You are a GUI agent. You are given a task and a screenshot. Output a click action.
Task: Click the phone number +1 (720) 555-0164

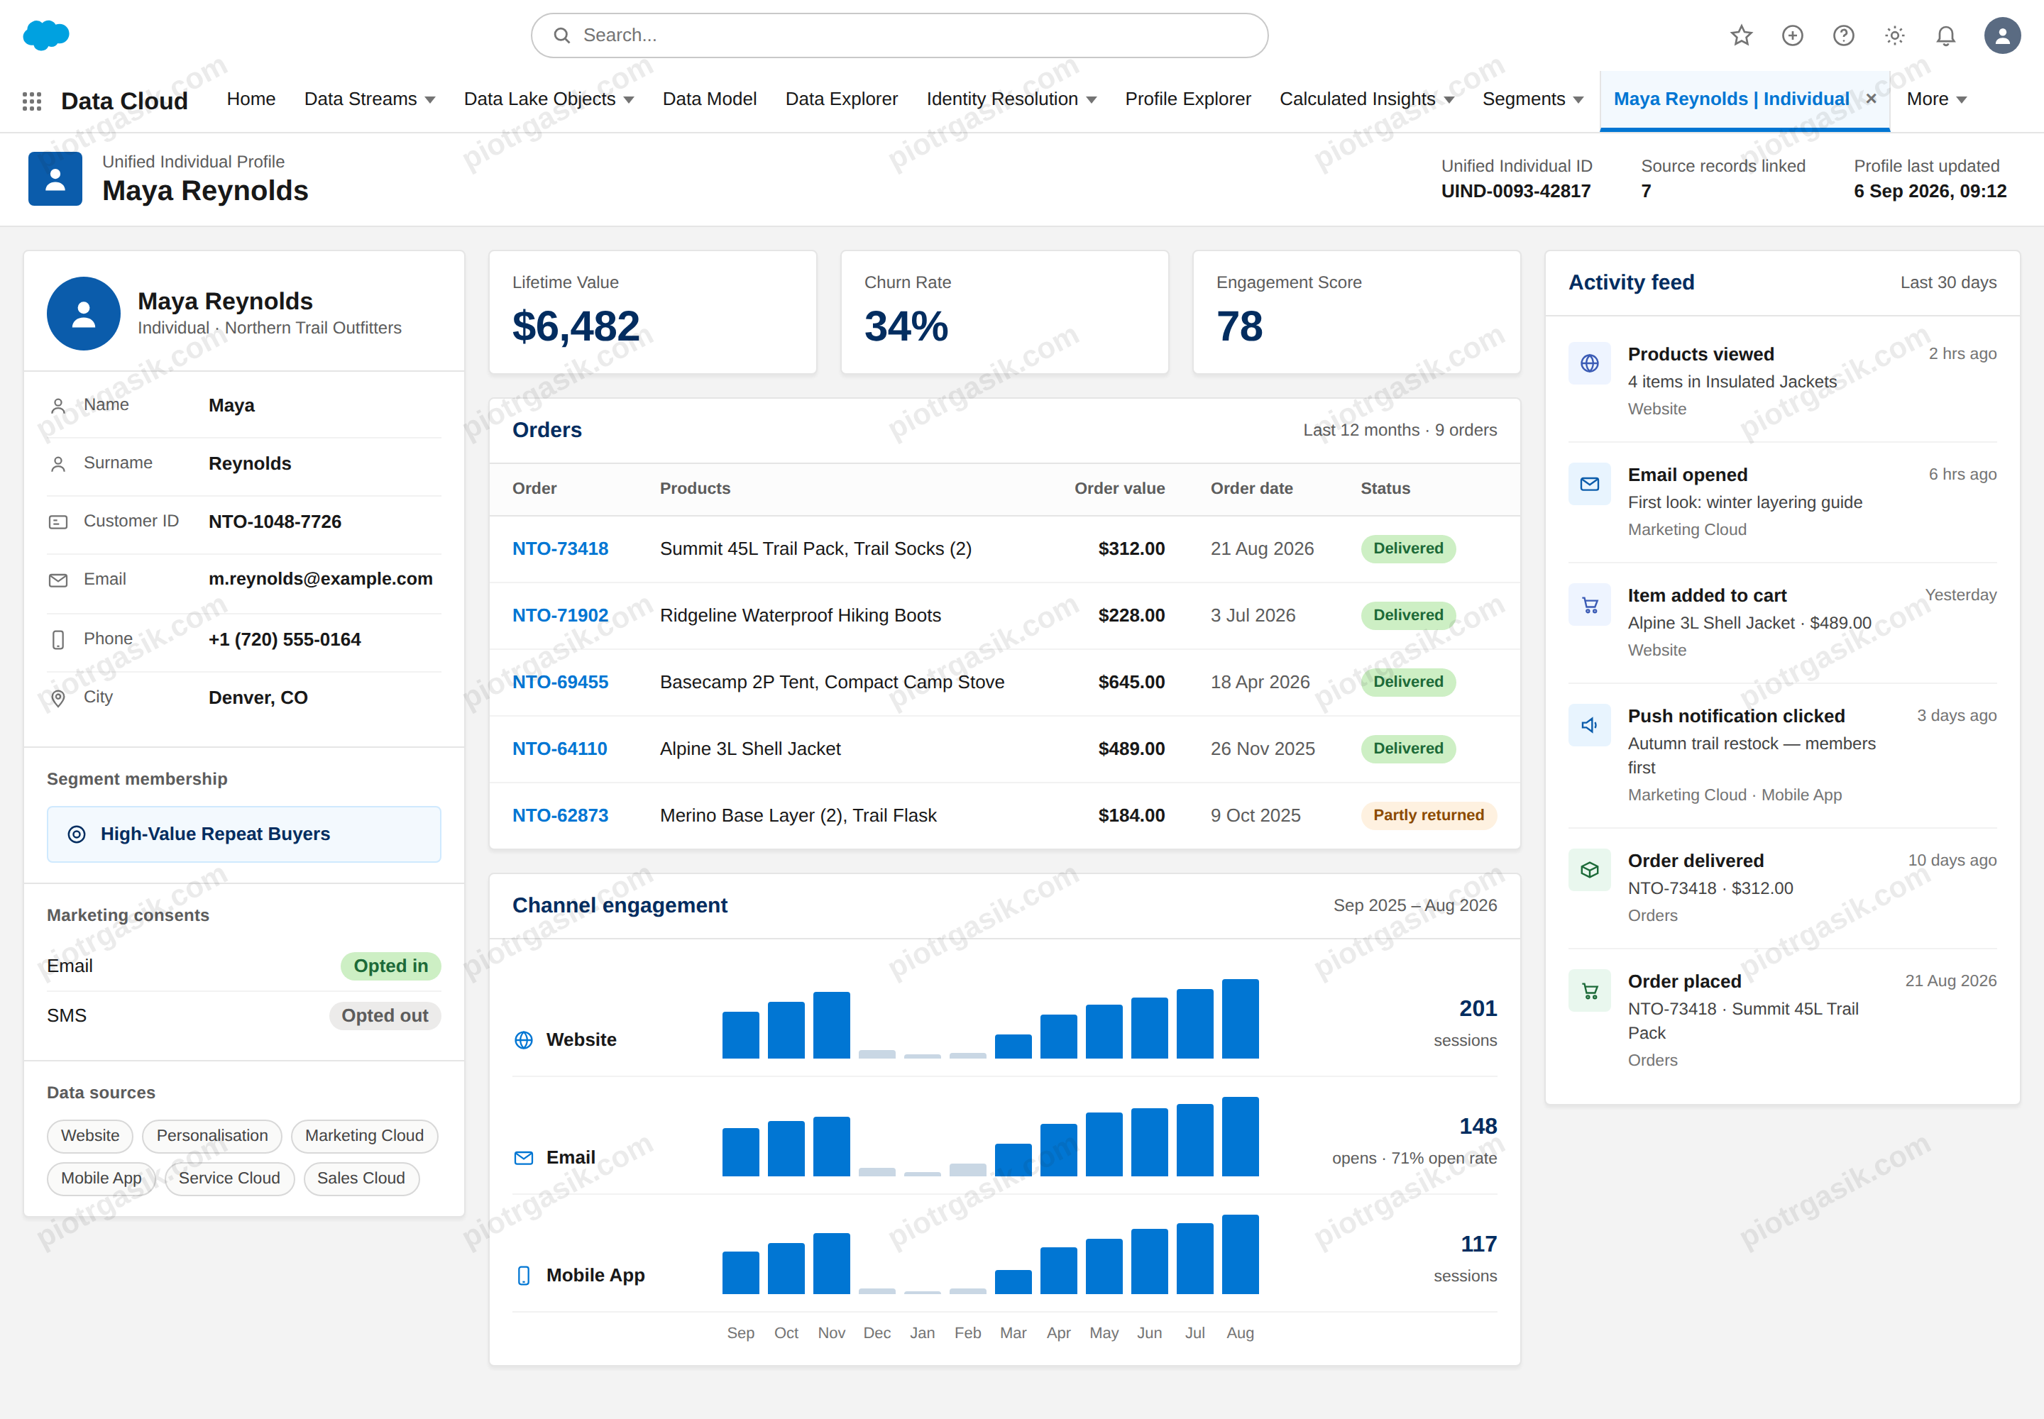tap(285, 640)
